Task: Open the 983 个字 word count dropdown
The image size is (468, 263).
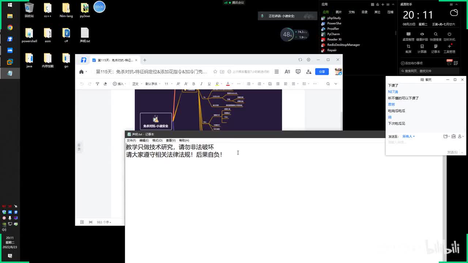Action: [x=104, y=222]
